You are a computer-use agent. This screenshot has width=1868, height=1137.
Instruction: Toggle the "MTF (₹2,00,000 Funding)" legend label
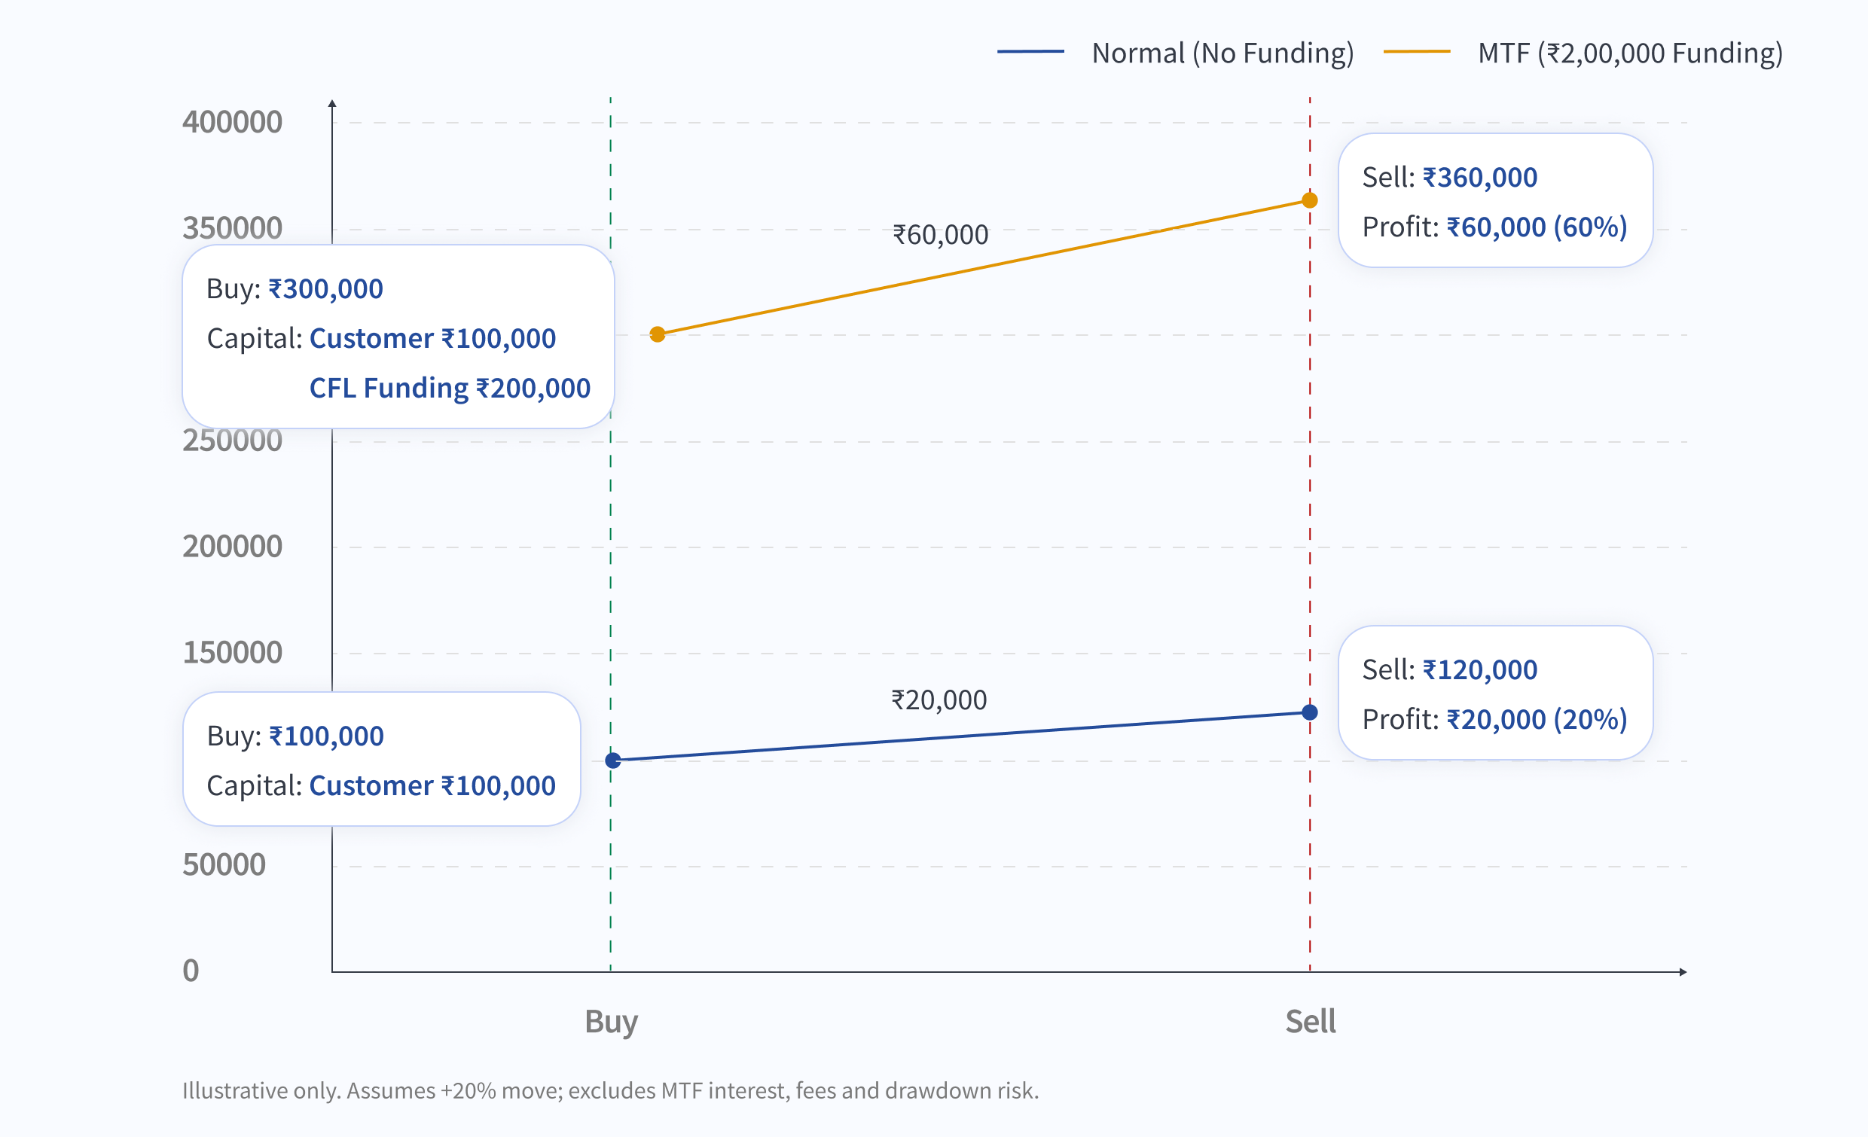coord(1630,53)
